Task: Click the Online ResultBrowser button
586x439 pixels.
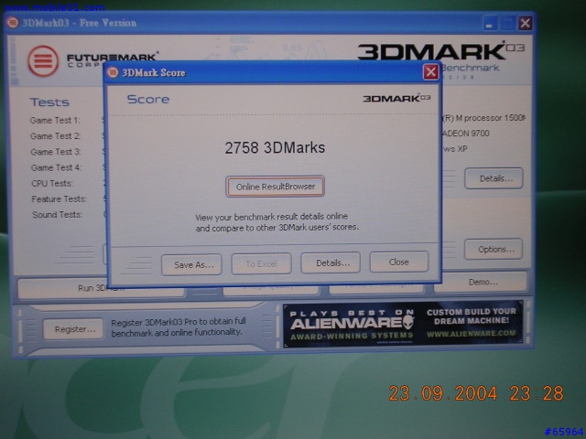Action: click(275, 187)
